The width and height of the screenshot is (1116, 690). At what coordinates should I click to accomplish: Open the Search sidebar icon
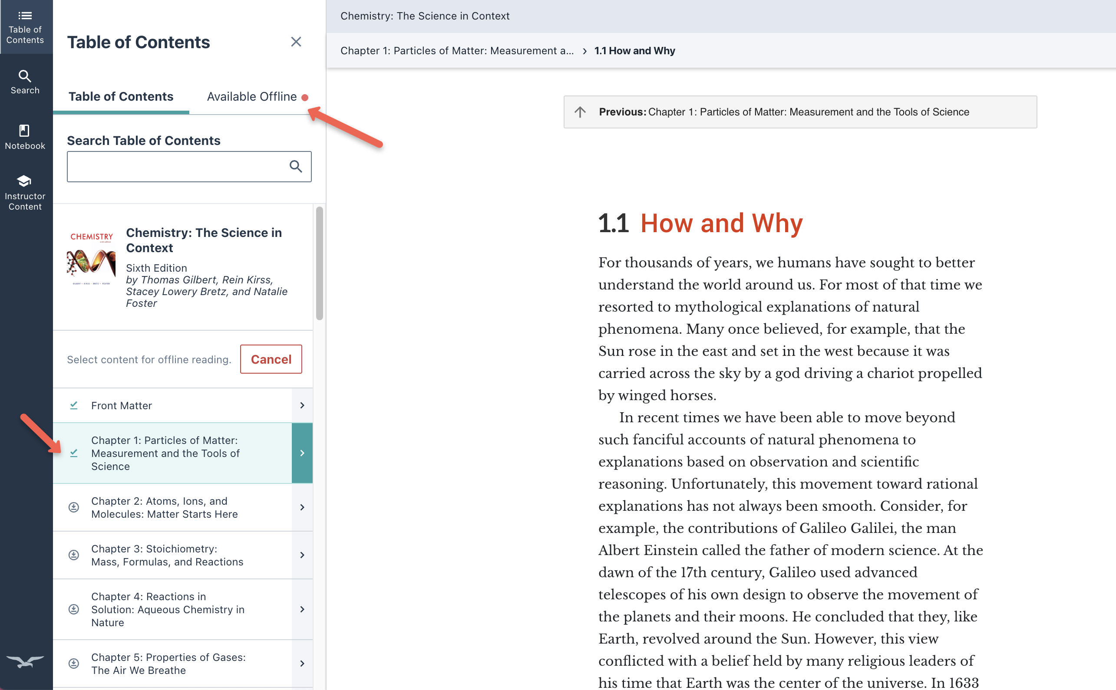pyautogui.click(x=25, y=82)
